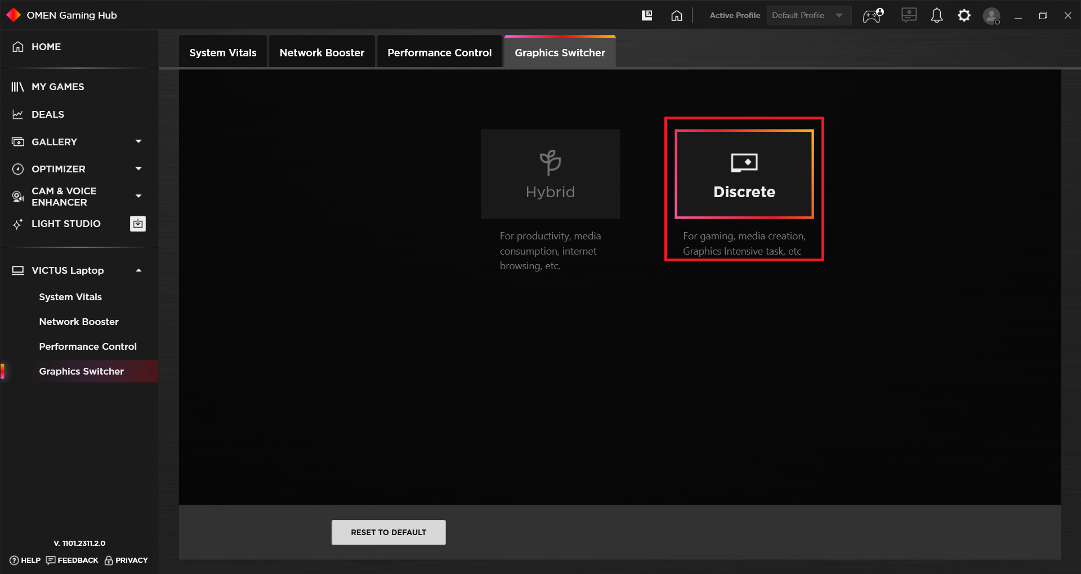Click the My Games library icon
The height and width of the screenshot is (574, 1081).
coord(18,87)
